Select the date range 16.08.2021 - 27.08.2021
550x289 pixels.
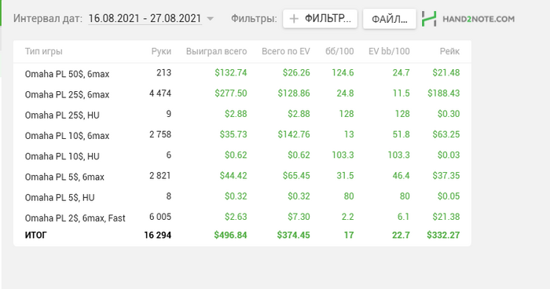[145, 18]
